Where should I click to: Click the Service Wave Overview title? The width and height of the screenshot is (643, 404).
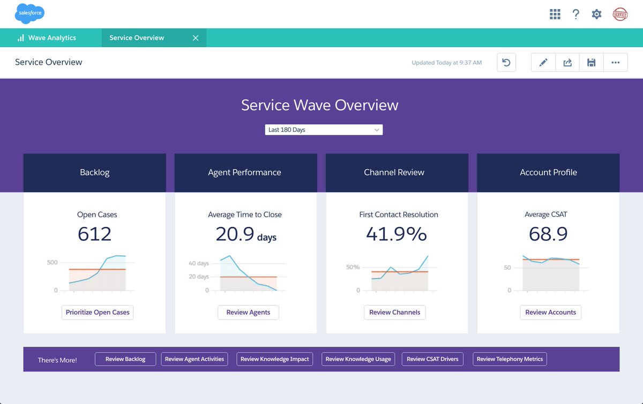pyautogui.click(x=320, y=105)
